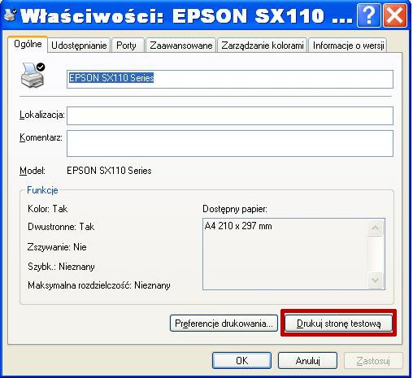Click Drukuj stronę testową button
413x378 pixels.
click(x=338, y=323)
